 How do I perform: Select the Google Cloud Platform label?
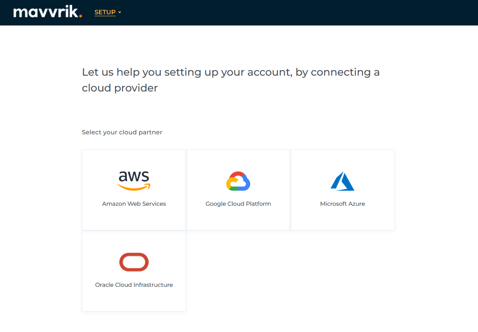238,204
